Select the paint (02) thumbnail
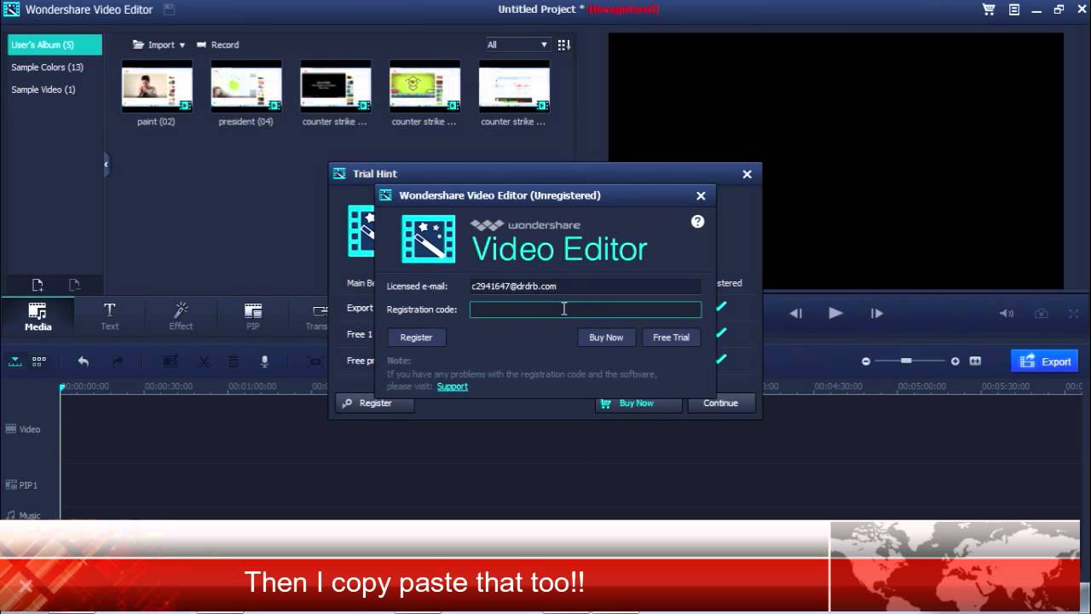Viewport: 1091px width, 614px height. click(x=157, y=86)
